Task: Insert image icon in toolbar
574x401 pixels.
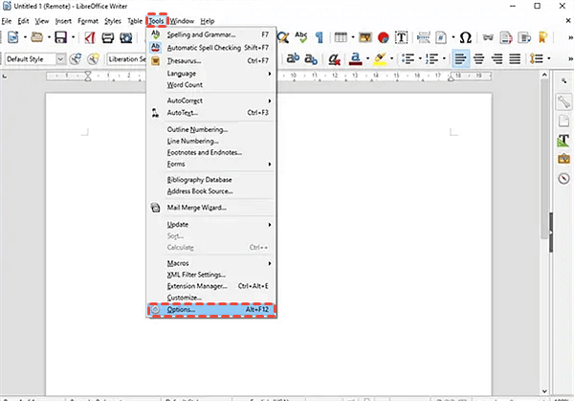Action: (365, 37)
